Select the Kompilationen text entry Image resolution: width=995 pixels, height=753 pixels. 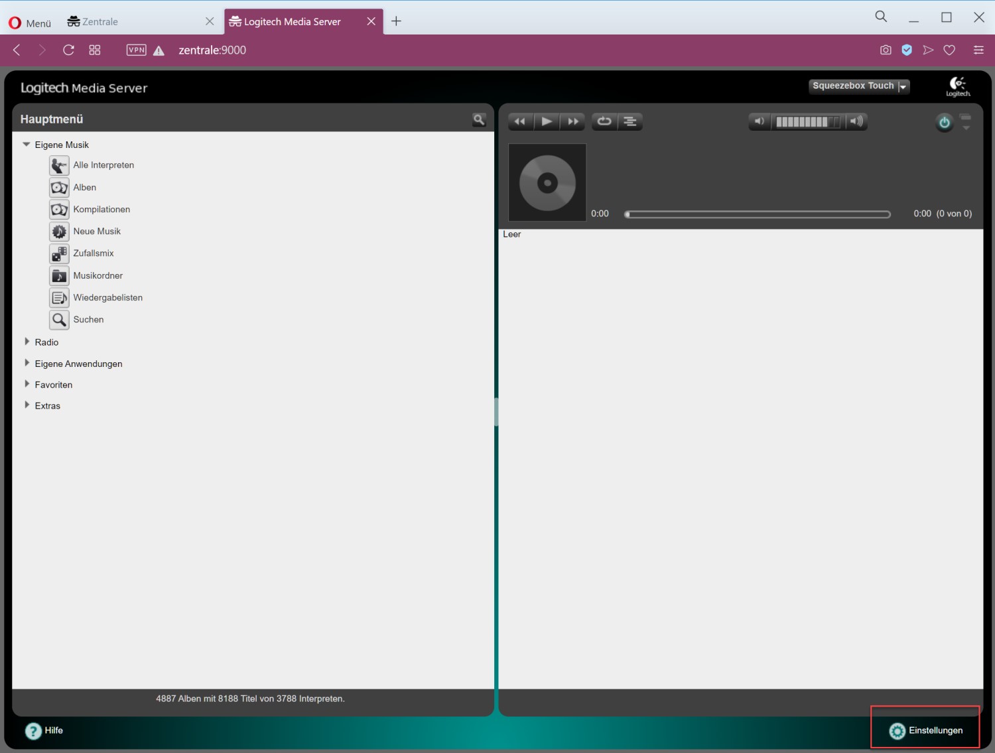pyautogui.click(x=101, y=210)
